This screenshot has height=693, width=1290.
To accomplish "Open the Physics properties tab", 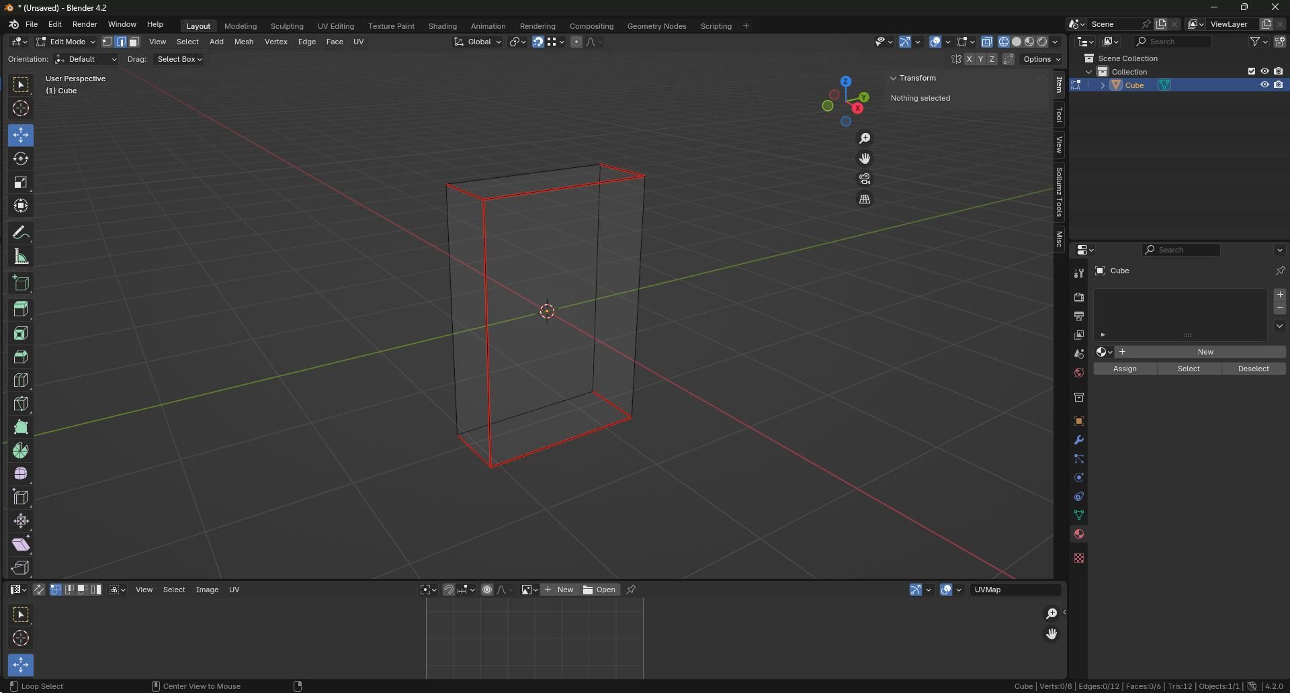I will pos(1078,477).
